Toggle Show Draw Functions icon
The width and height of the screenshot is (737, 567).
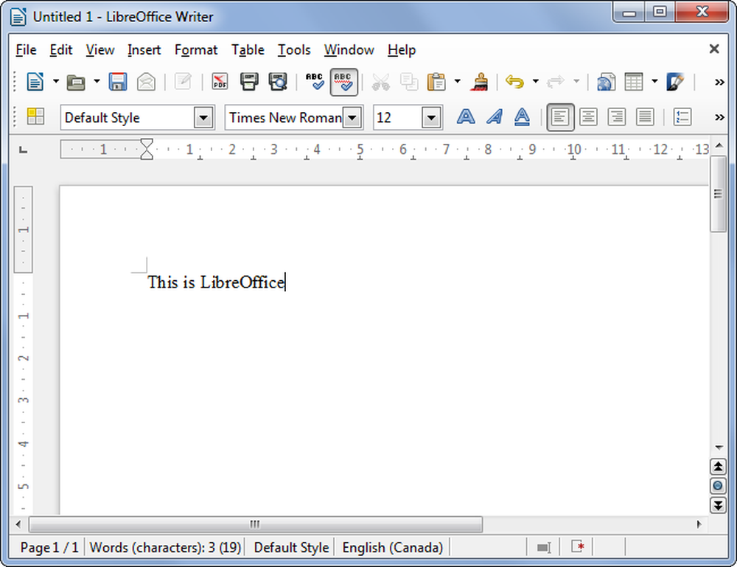coord(675,82)
